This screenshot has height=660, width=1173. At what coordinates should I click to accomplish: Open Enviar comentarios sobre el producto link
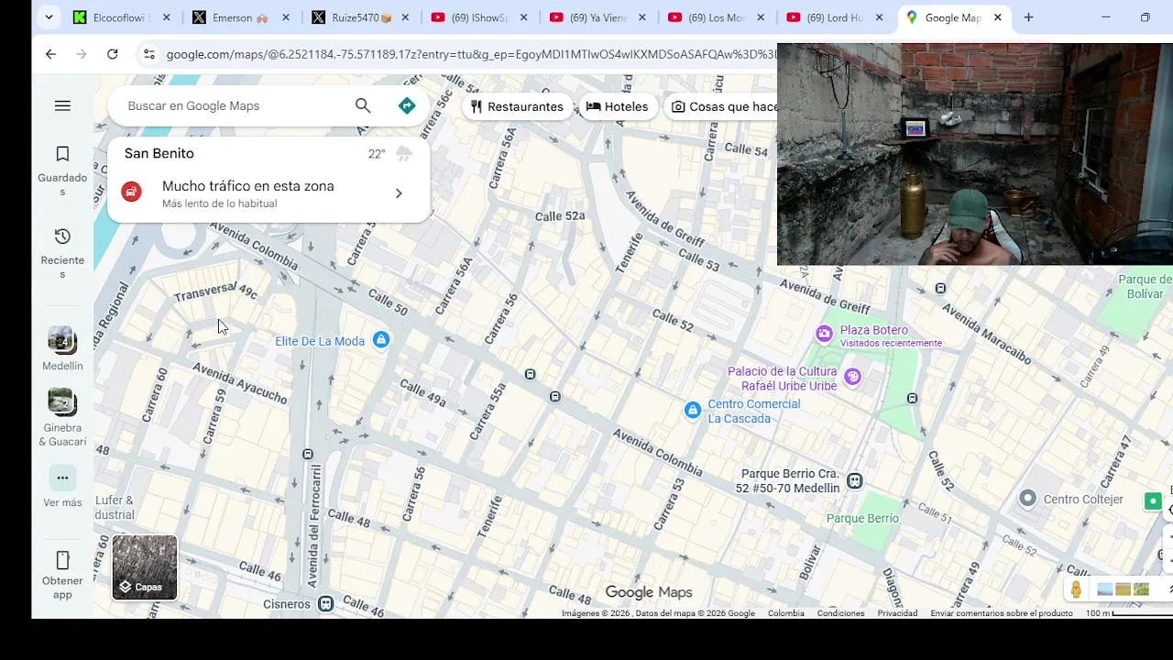point(1002,613)
